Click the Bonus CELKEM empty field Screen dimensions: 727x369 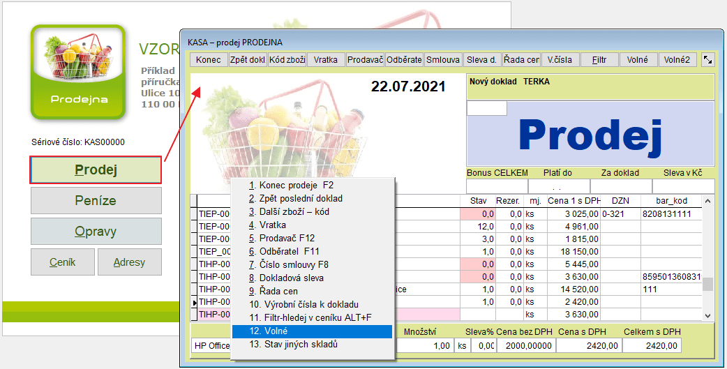(497, 186)
